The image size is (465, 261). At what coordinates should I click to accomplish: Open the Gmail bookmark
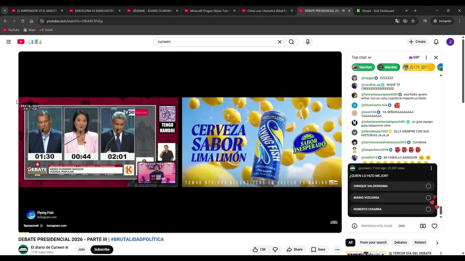46,30
